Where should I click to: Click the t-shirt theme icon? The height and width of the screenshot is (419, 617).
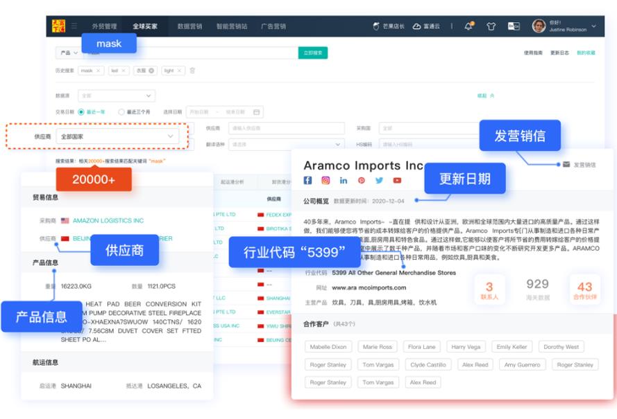click(x=491, y=26)
